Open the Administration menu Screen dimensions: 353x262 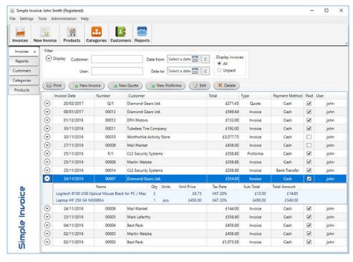(x=64, y=19)
